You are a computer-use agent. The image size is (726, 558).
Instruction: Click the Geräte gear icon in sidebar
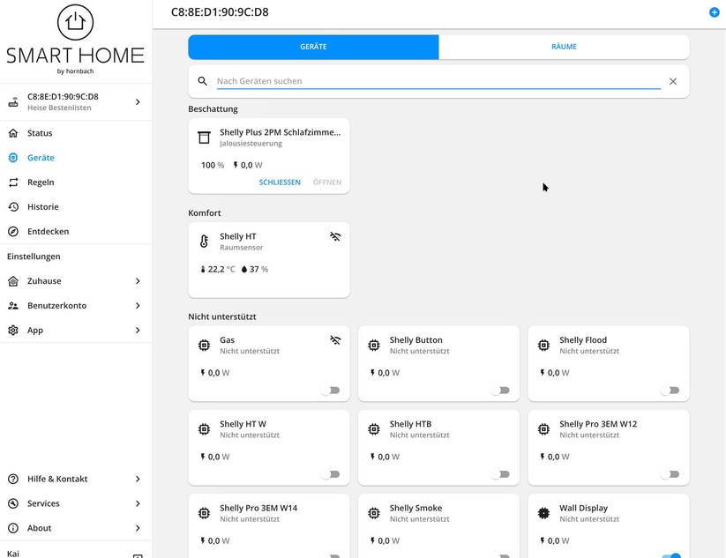(13, 158)
